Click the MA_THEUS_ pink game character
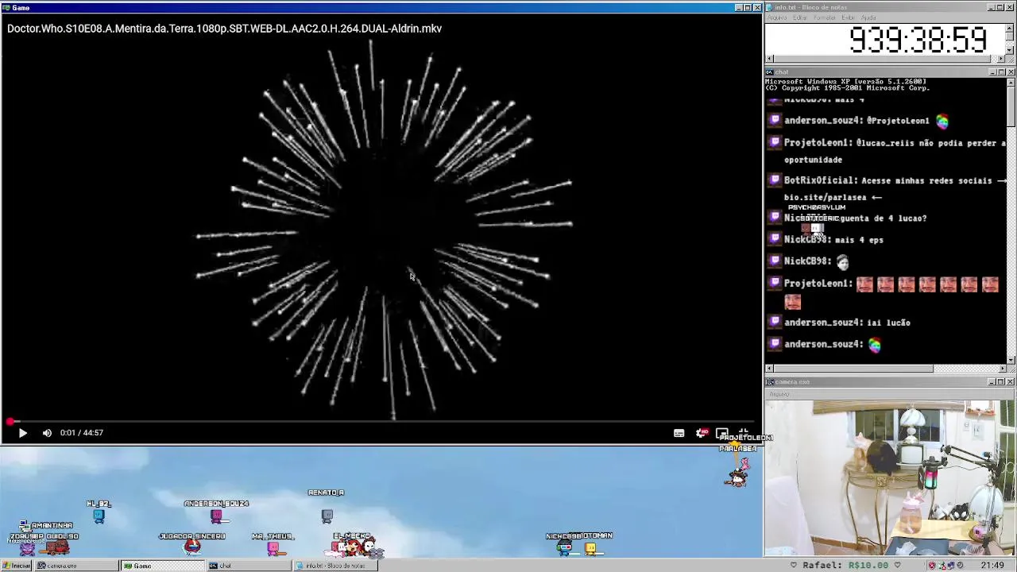Screen dimensions: 1017x572 pos(273,547)
